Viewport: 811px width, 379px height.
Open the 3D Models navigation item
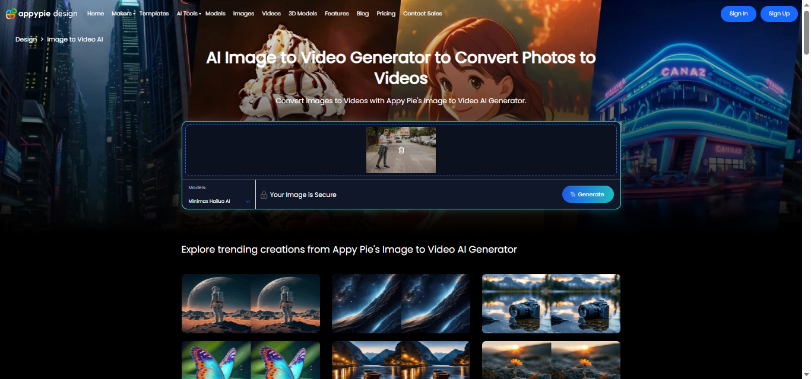[x=303, y=13]
